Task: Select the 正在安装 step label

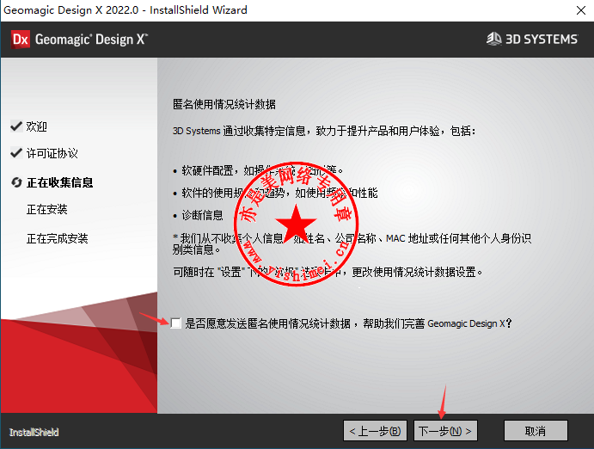Action: click(x=47, y=209)
